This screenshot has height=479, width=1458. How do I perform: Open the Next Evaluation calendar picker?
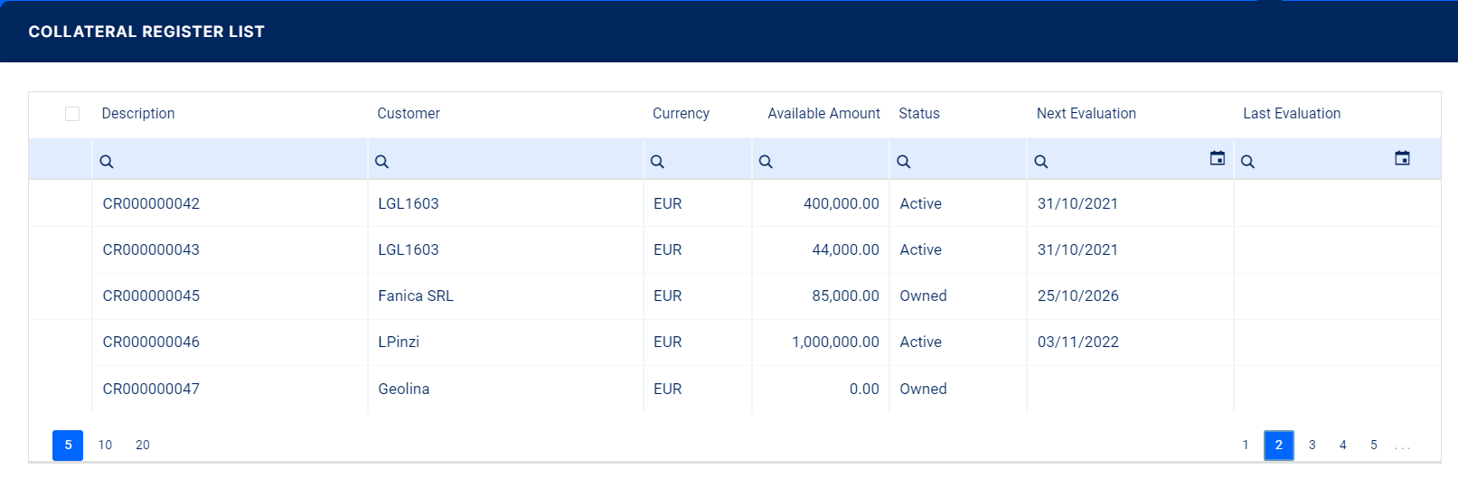(x=1218, y=158)
